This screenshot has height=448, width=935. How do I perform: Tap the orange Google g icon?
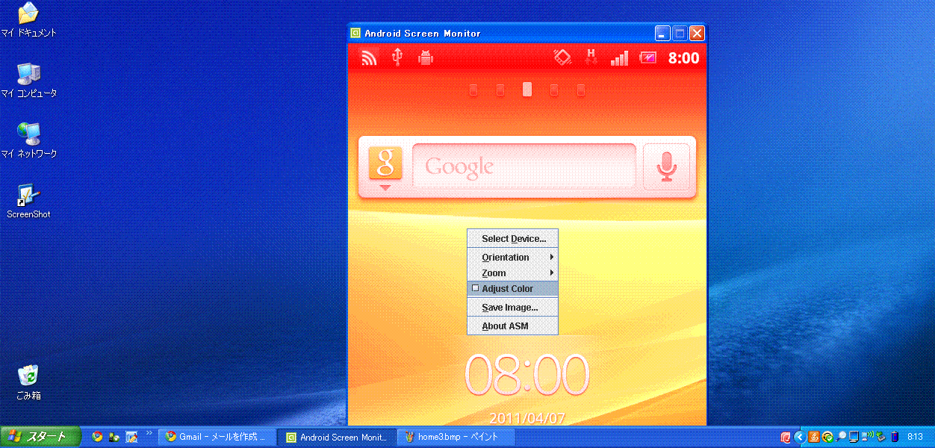click(x=385, y=163)
